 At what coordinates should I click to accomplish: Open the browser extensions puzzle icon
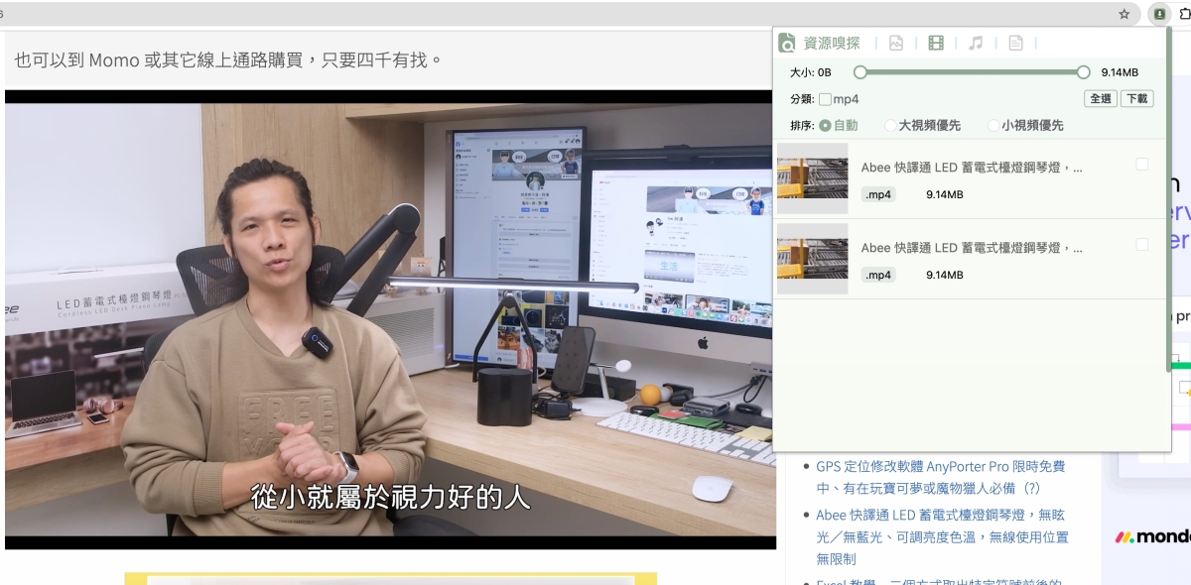pyautogui.click(x=1185, y=14)
